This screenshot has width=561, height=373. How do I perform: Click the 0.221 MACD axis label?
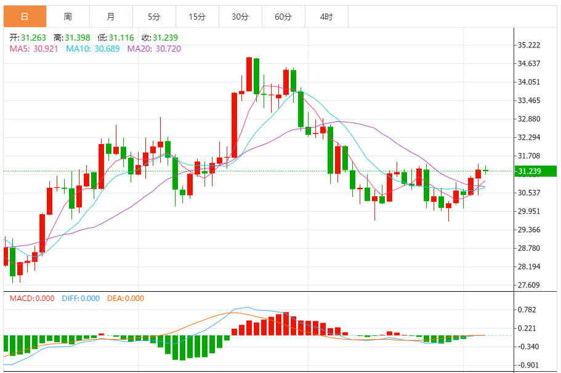527,328
